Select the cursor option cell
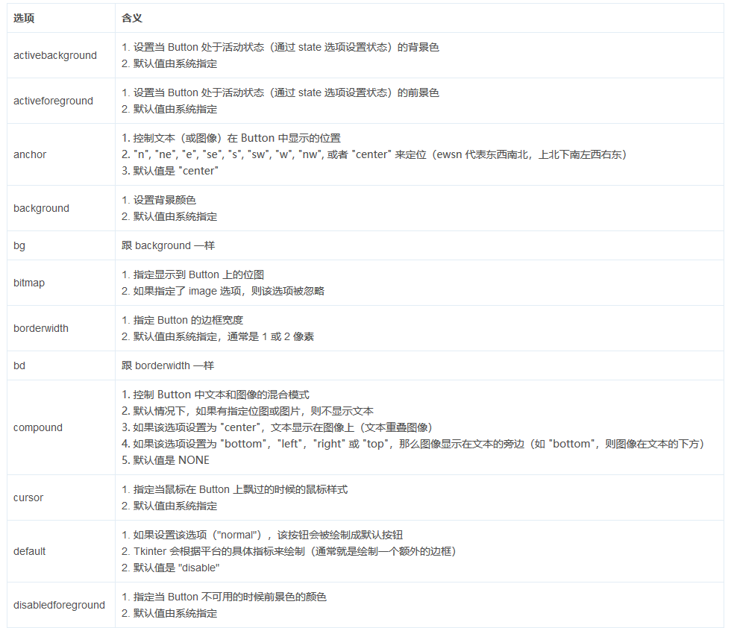The width and height of the screenshot is (734, 628). (x=28, y=497)
